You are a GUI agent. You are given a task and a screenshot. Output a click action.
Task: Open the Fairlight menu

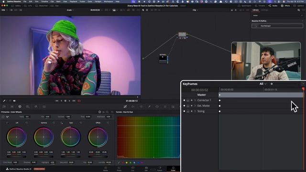pyautogui.click(x=98, y=1)
